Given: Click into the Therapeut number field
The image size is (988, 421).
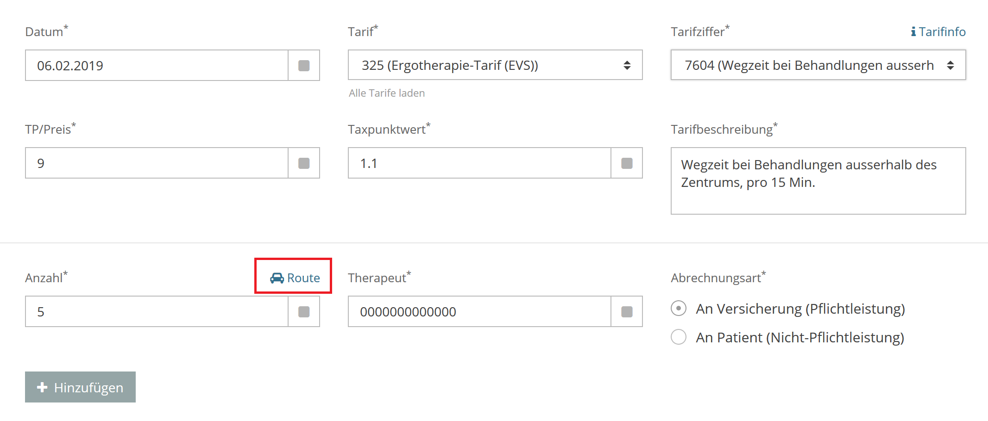Looking at the screenshot, I should pos(479,312).
